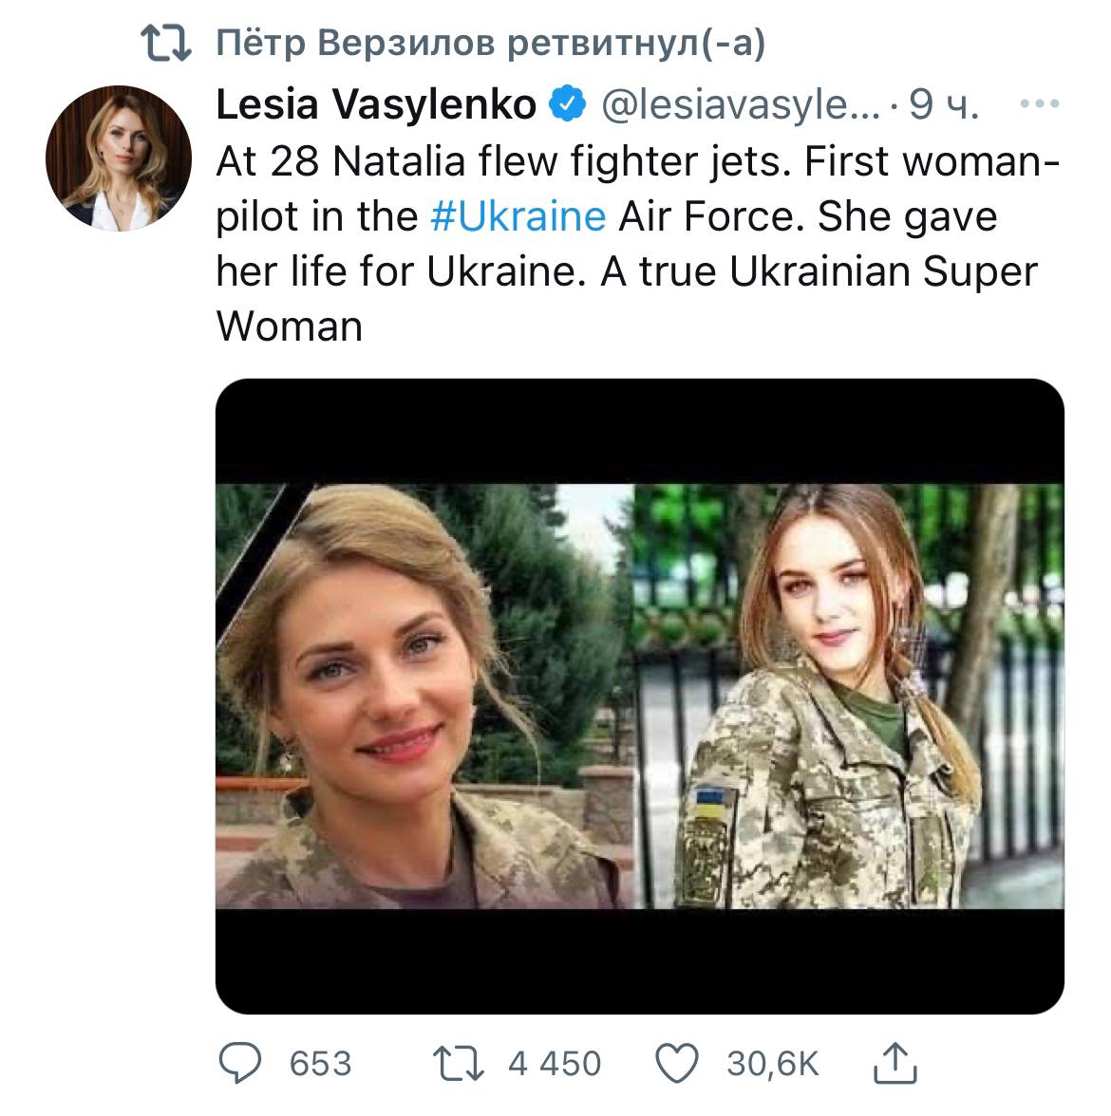Open the Lesia Vasylenko display name

tap(376, 105)
